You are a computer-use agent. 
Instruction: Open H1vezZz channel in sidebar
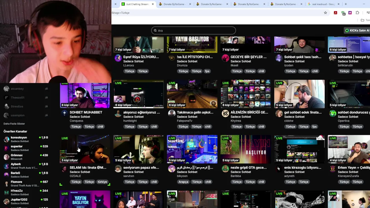pos(26,192)
